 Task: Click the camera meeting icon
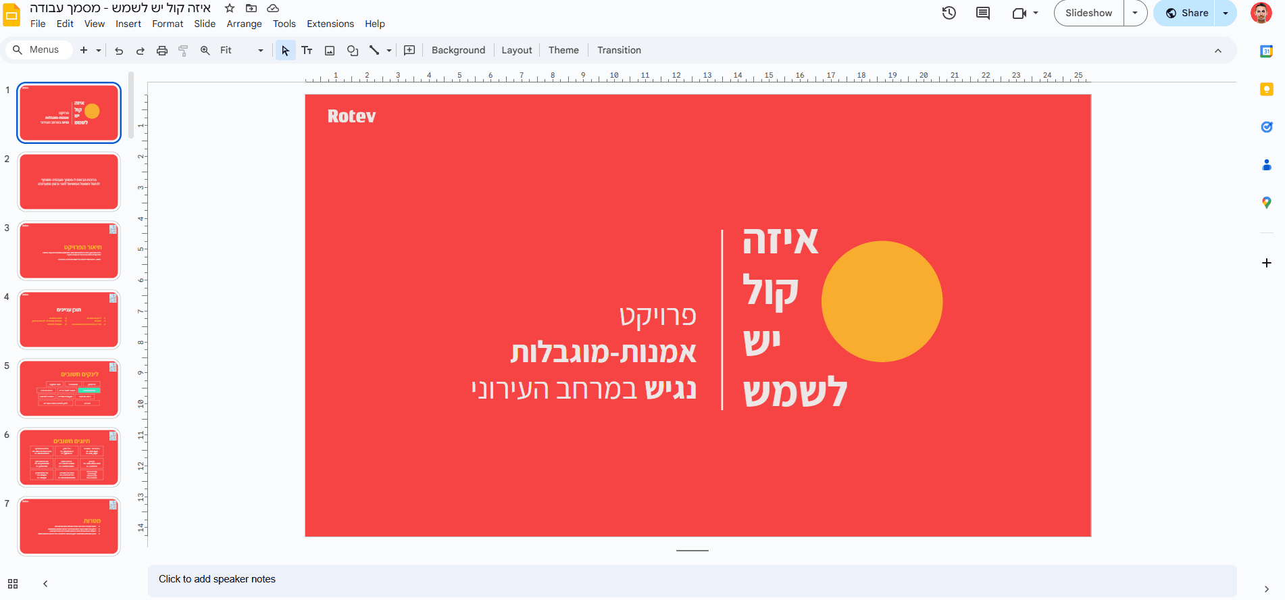click(1019, 13)
